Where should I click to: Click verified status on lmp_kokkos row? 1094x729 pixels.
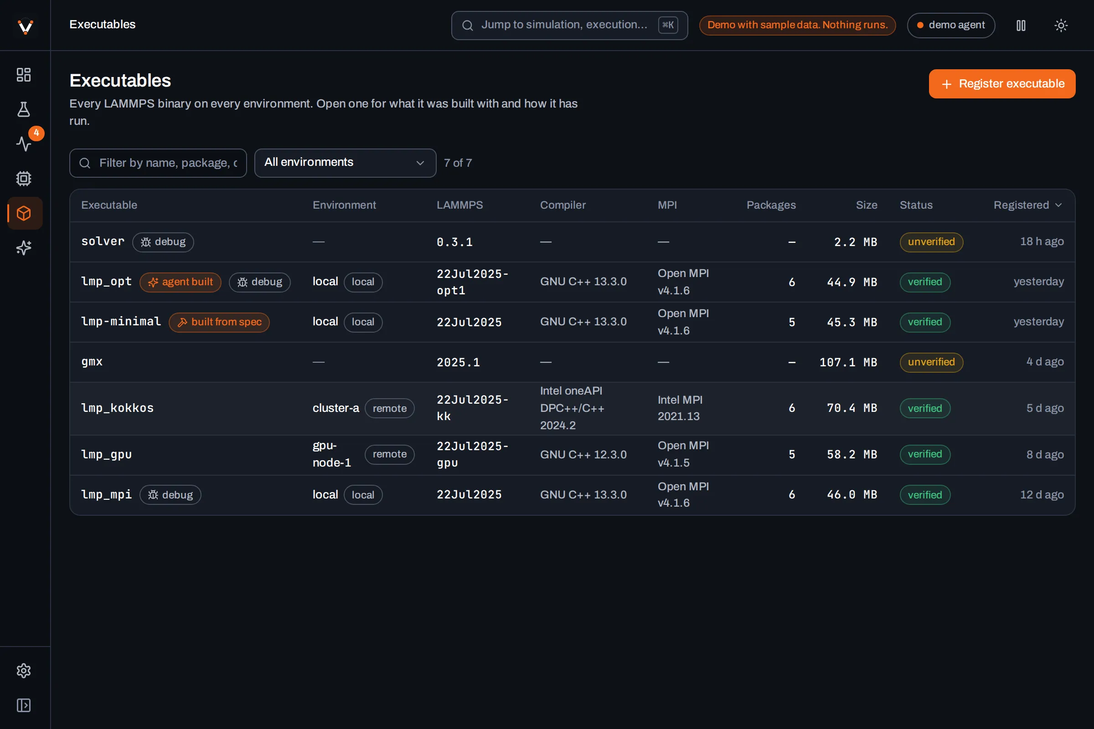925,408
